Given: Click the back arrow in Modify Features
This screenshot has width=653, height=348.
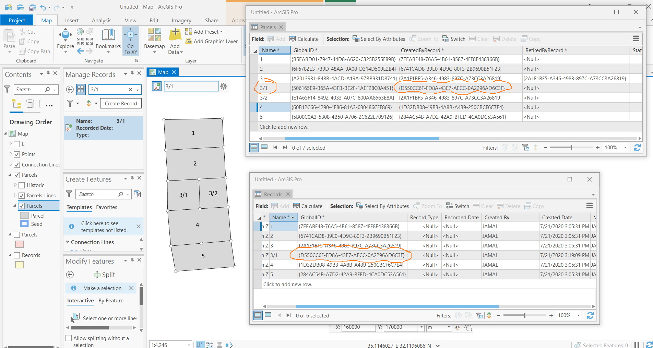Looking at the screenshot, I should (70, 275).
